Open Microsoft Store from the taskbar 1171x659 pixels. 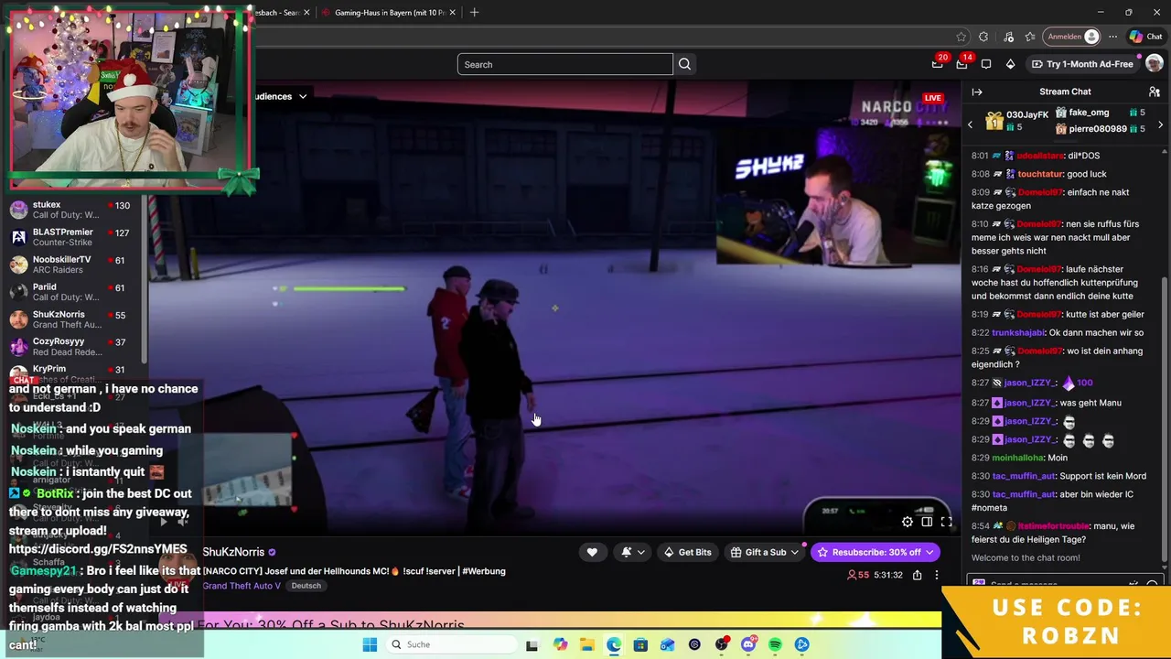click(640, 644)
